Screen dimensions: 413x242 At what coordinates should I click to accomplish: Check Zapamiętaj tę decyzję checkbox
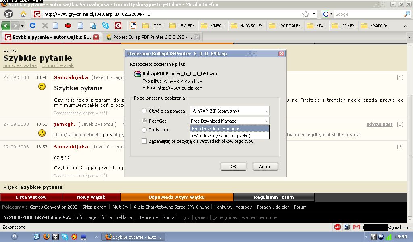[144, 141]
